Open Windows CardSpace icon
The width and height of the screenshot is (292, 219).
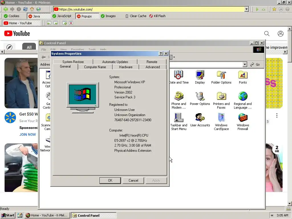221,122
